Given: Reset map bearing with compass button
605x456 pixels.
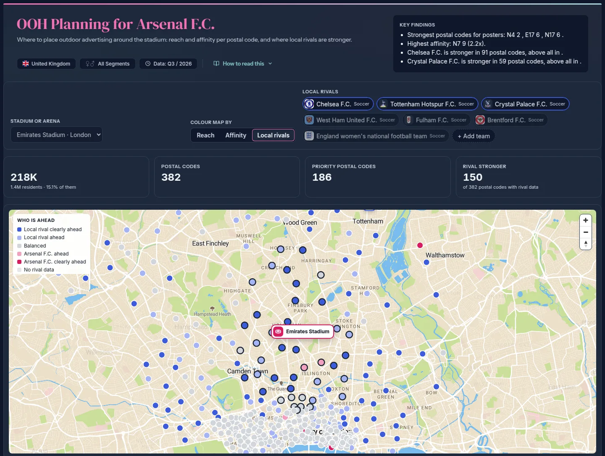Looking at the screenshot, I should point(586,244).
